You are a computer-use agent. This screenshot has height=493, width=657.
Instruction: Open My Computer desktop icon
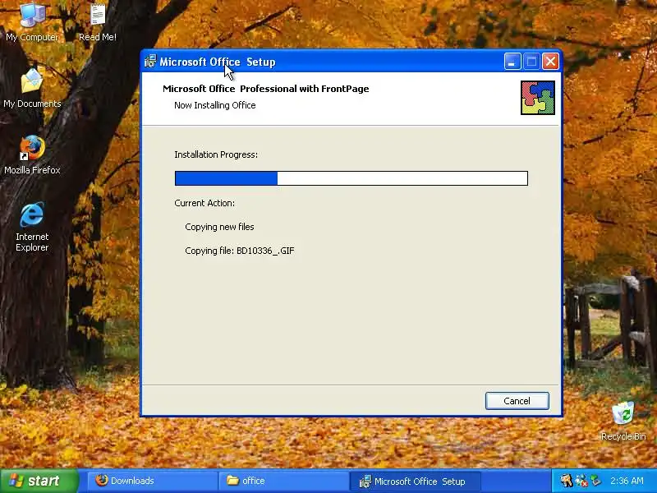click(x=32, y=22)
